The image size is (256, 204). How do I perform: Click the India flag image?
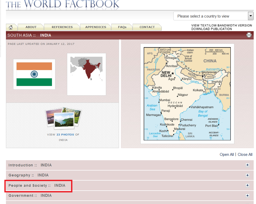(x=34, y=74)
